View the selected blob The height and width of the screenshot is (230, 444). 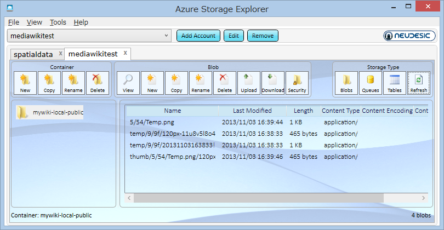tap(128, 83)
